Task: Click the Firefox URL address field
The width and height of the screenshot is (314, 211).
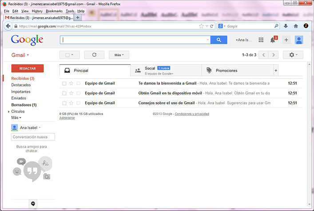Action: coord(108,26)
